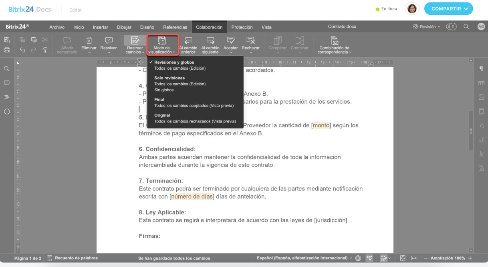Click the Eliminar comentario trash icon
Image resolution: width=488 pixels, height=267 pixels.
coord(89,40)
